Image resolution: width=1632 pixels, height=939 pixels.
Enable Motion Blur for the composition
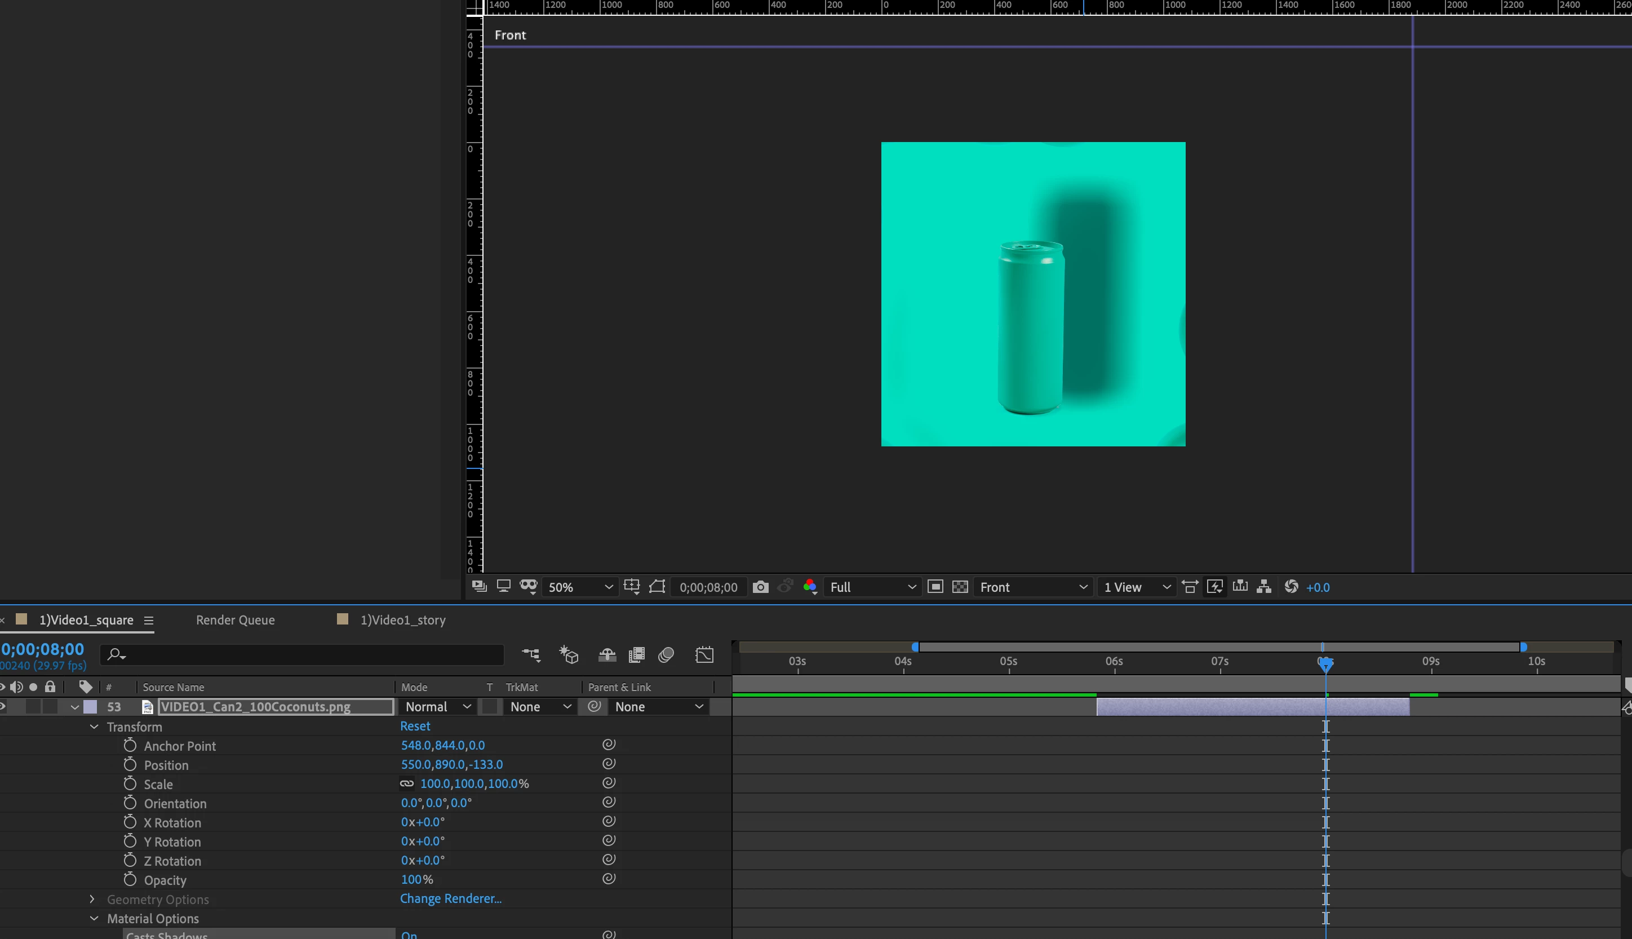pyautogui.click(x=666, y=655)
